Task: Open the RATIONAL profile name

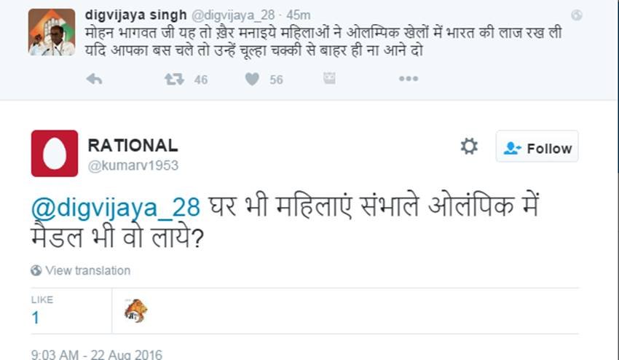Action: pos(132,145)
